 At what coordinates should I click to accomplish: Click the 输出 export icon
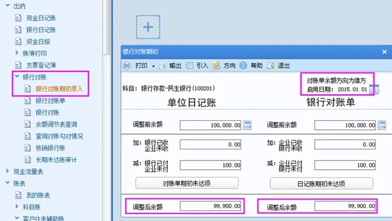point(163,66)
